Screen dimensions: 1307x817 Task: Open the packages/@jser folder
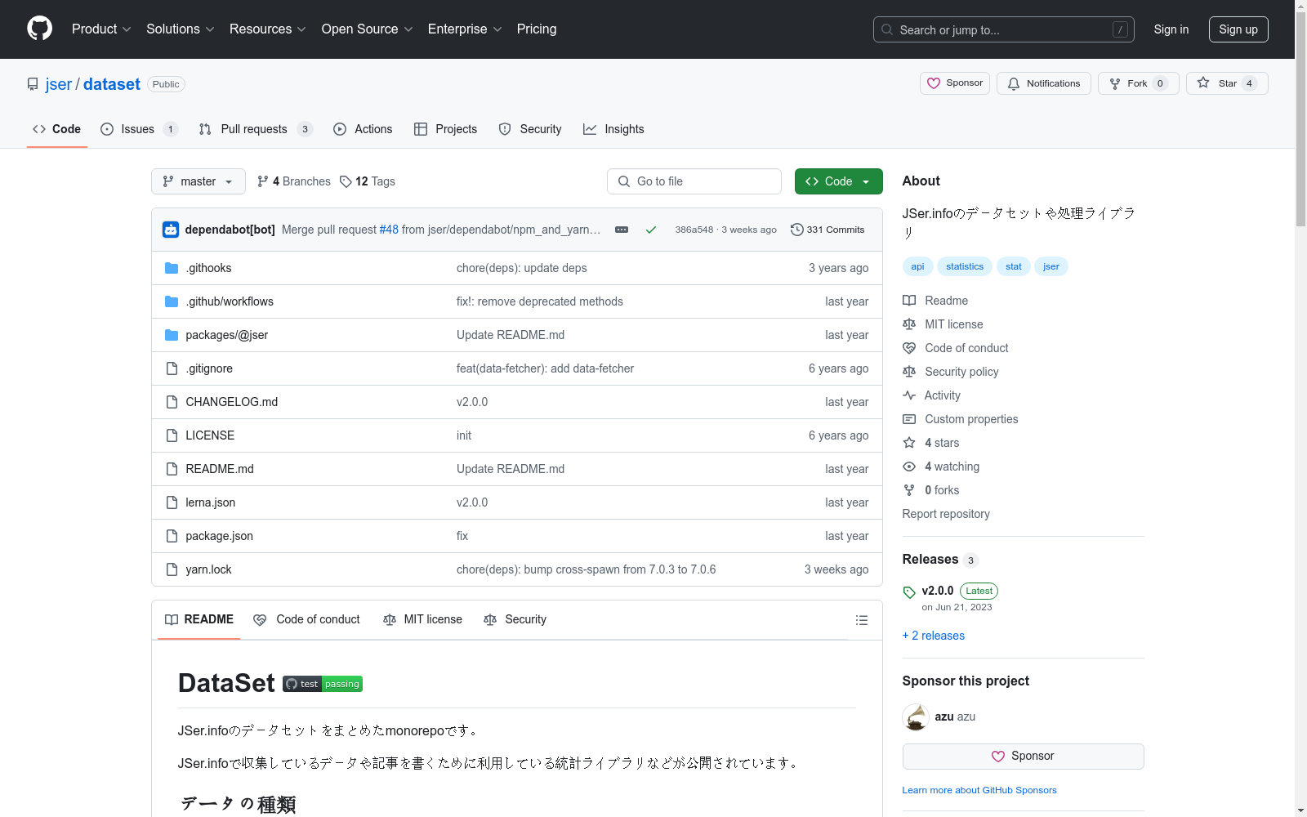226,335
